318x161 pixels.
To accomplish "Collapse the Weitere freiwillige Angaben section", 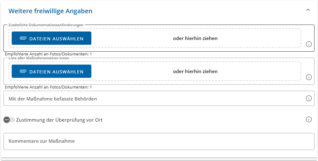I will [308, 10].
